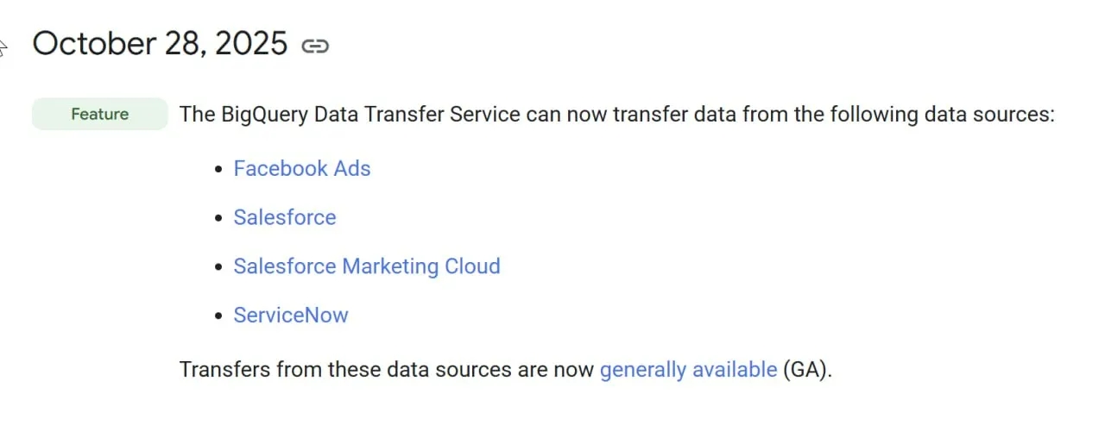The height and width of the screenshot is (425, 1105).
Task: Click the words are now before generally available
Action: (x=563, y=370)
